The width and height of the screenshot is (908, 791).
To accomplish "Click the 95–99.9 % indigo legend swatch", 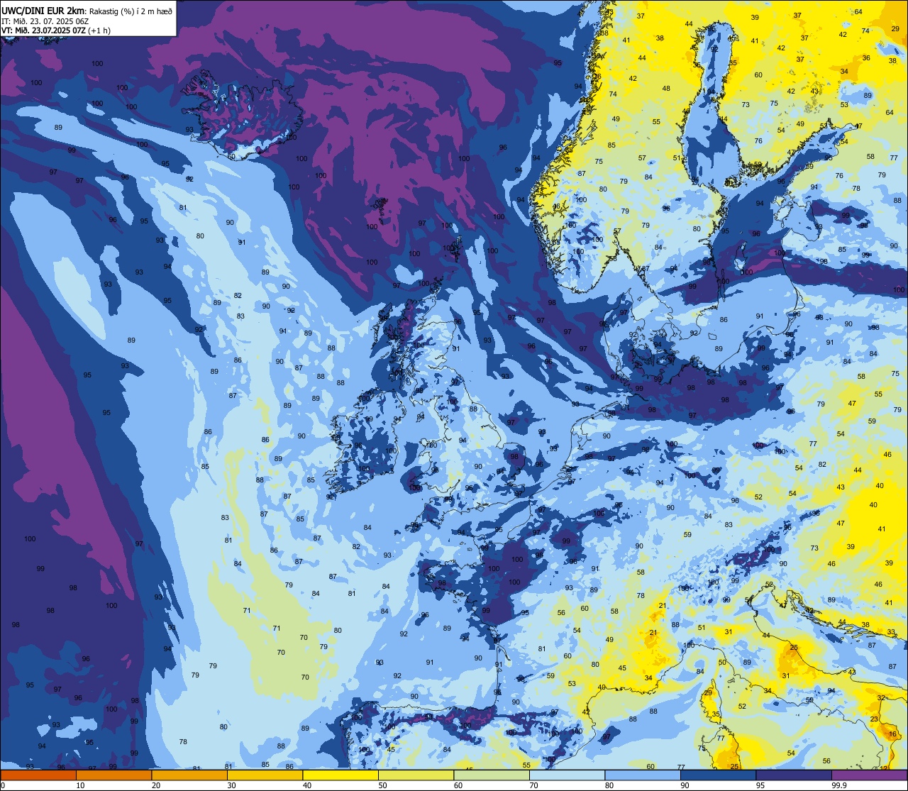I will click(794, 775).
